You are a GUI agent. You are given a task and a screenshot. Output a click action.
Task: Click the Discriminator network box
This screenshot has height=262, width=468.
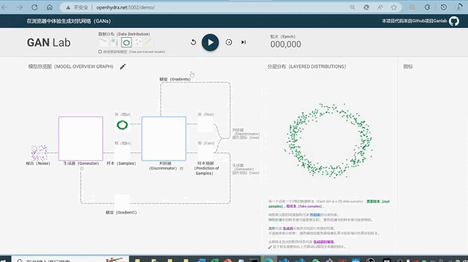[164, 138]
